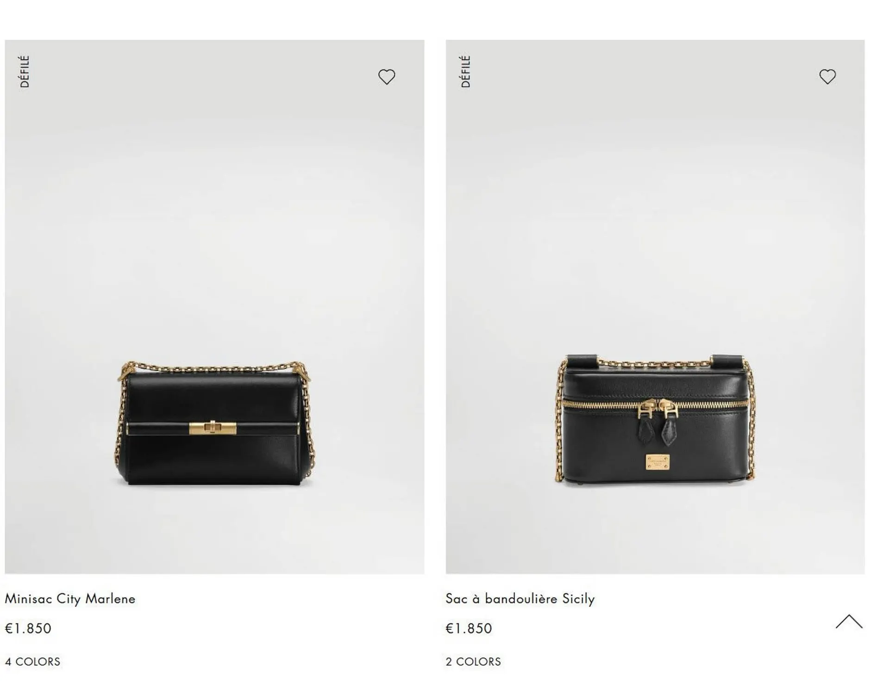Open the Minisac City Marlene title link

click(70, 599)
